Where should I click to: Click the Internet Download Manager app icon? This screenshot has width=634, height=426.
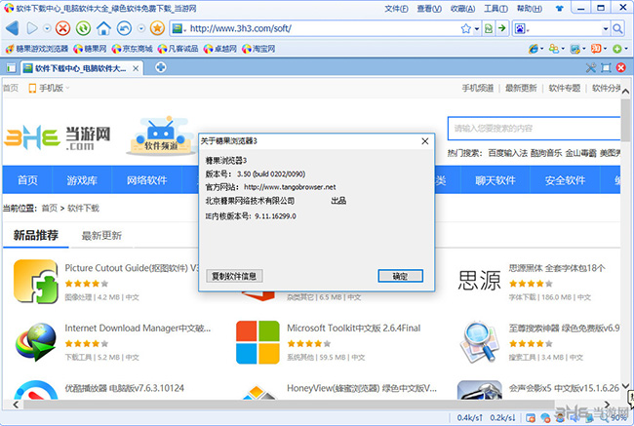(35, 342)
